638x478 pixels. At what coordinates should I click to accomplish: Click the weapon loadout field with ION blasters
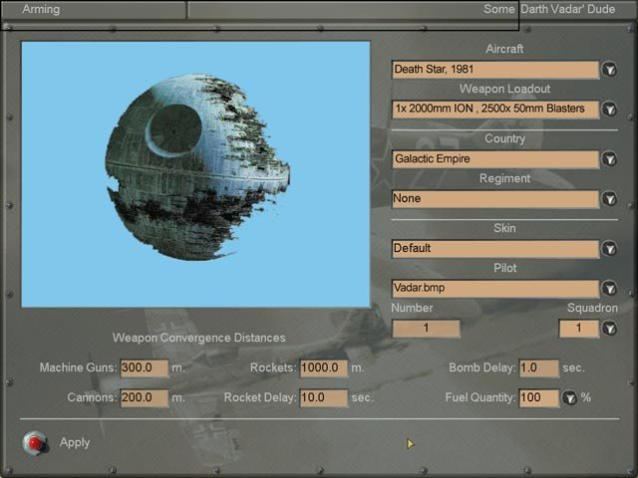click(495, 110)
